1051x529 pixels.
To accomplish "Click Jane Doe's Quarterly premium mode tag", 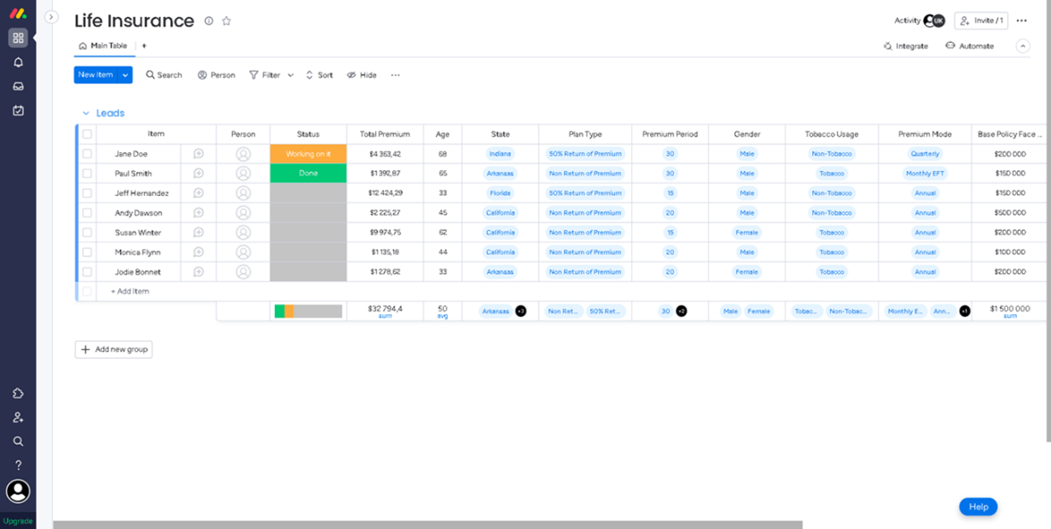I will point(925,154).
